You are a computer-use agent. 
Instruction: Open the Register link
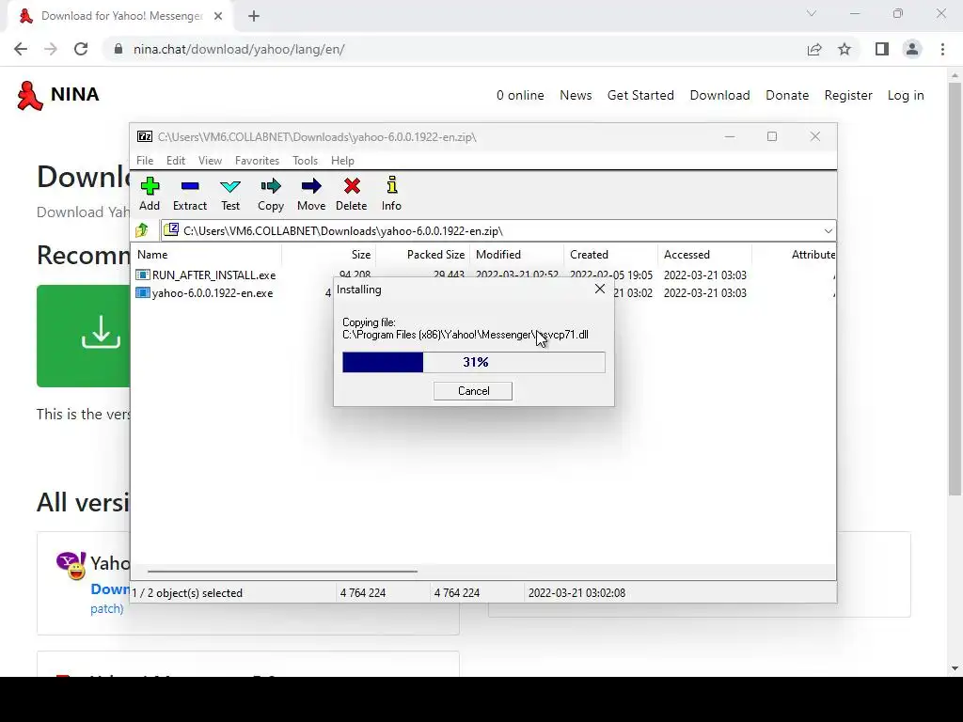[x=848, y=95]
